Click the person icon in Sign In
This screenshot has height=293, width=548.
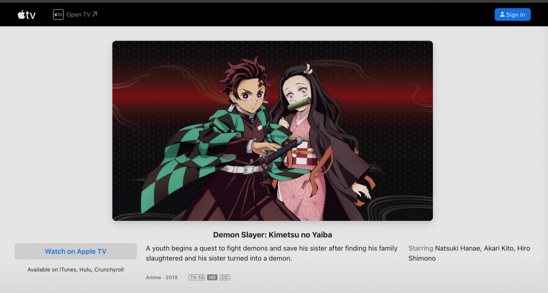coord(502,14)
